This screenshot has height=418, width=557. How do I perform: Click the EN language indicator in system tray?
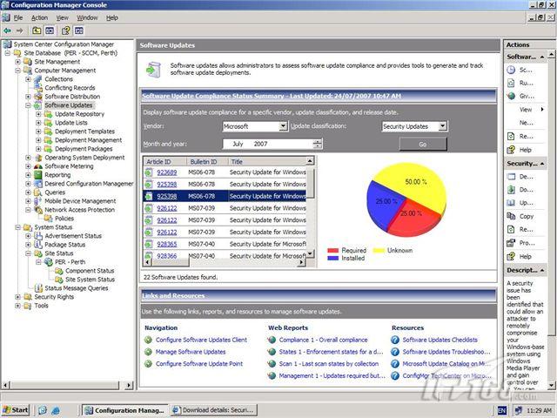pos(501,410)
